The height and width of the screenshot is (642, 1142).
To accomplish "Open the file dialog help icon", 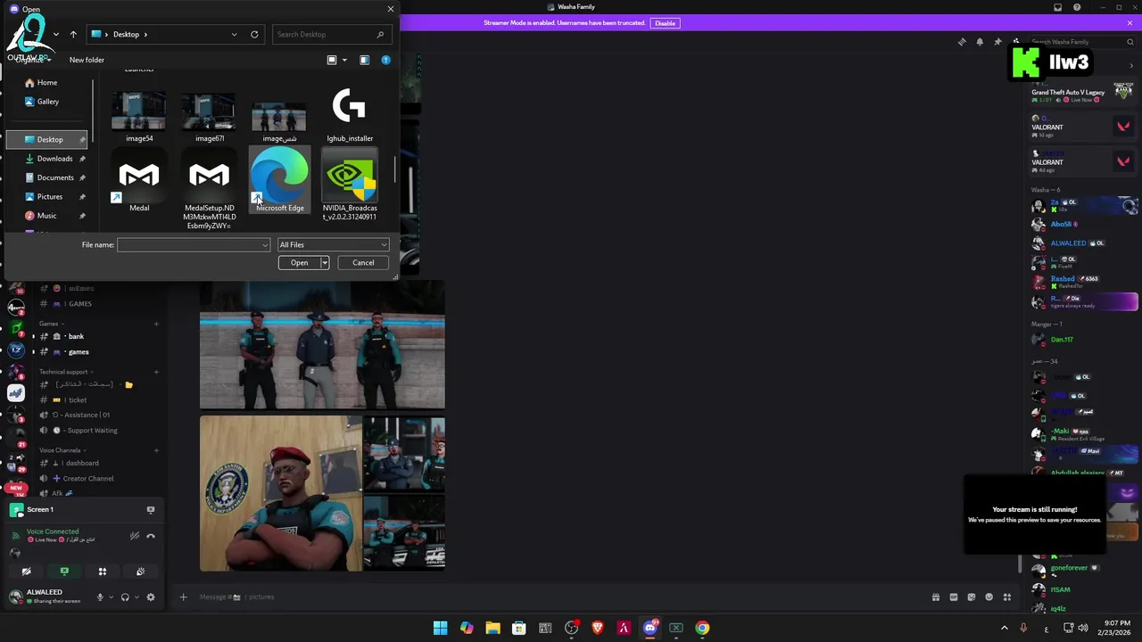I will [385, 60].
